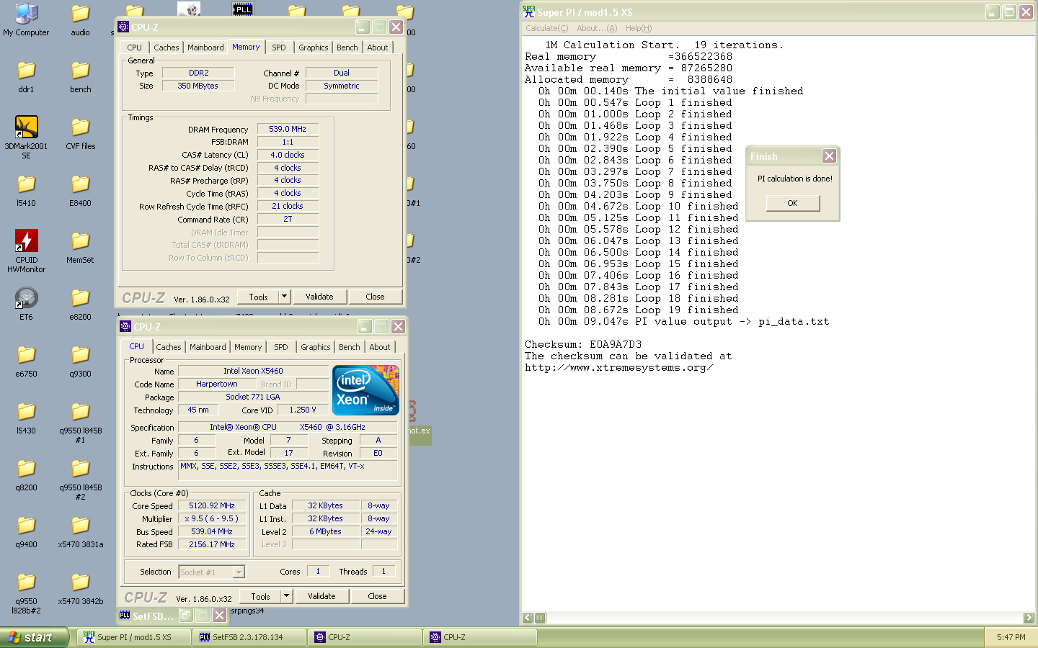
Task: Click Close in the Memory CPU-Z window
Action: tap(375, 297)
